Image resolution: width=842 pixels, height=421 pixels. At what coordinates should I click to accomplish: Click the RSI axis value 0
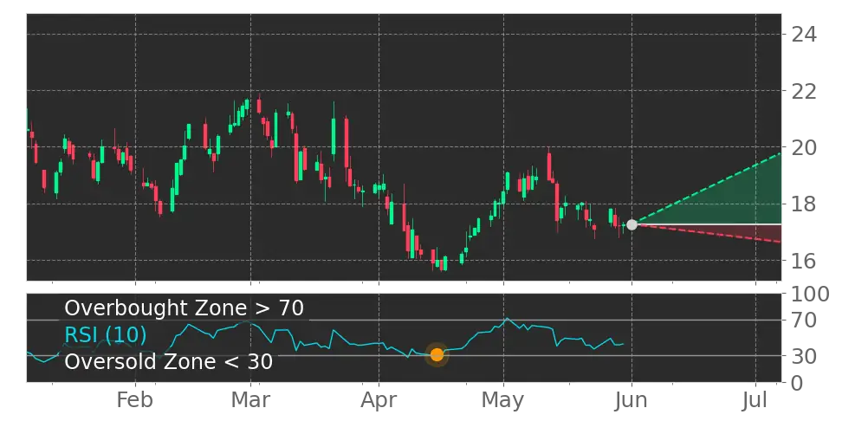coord(798,383)
